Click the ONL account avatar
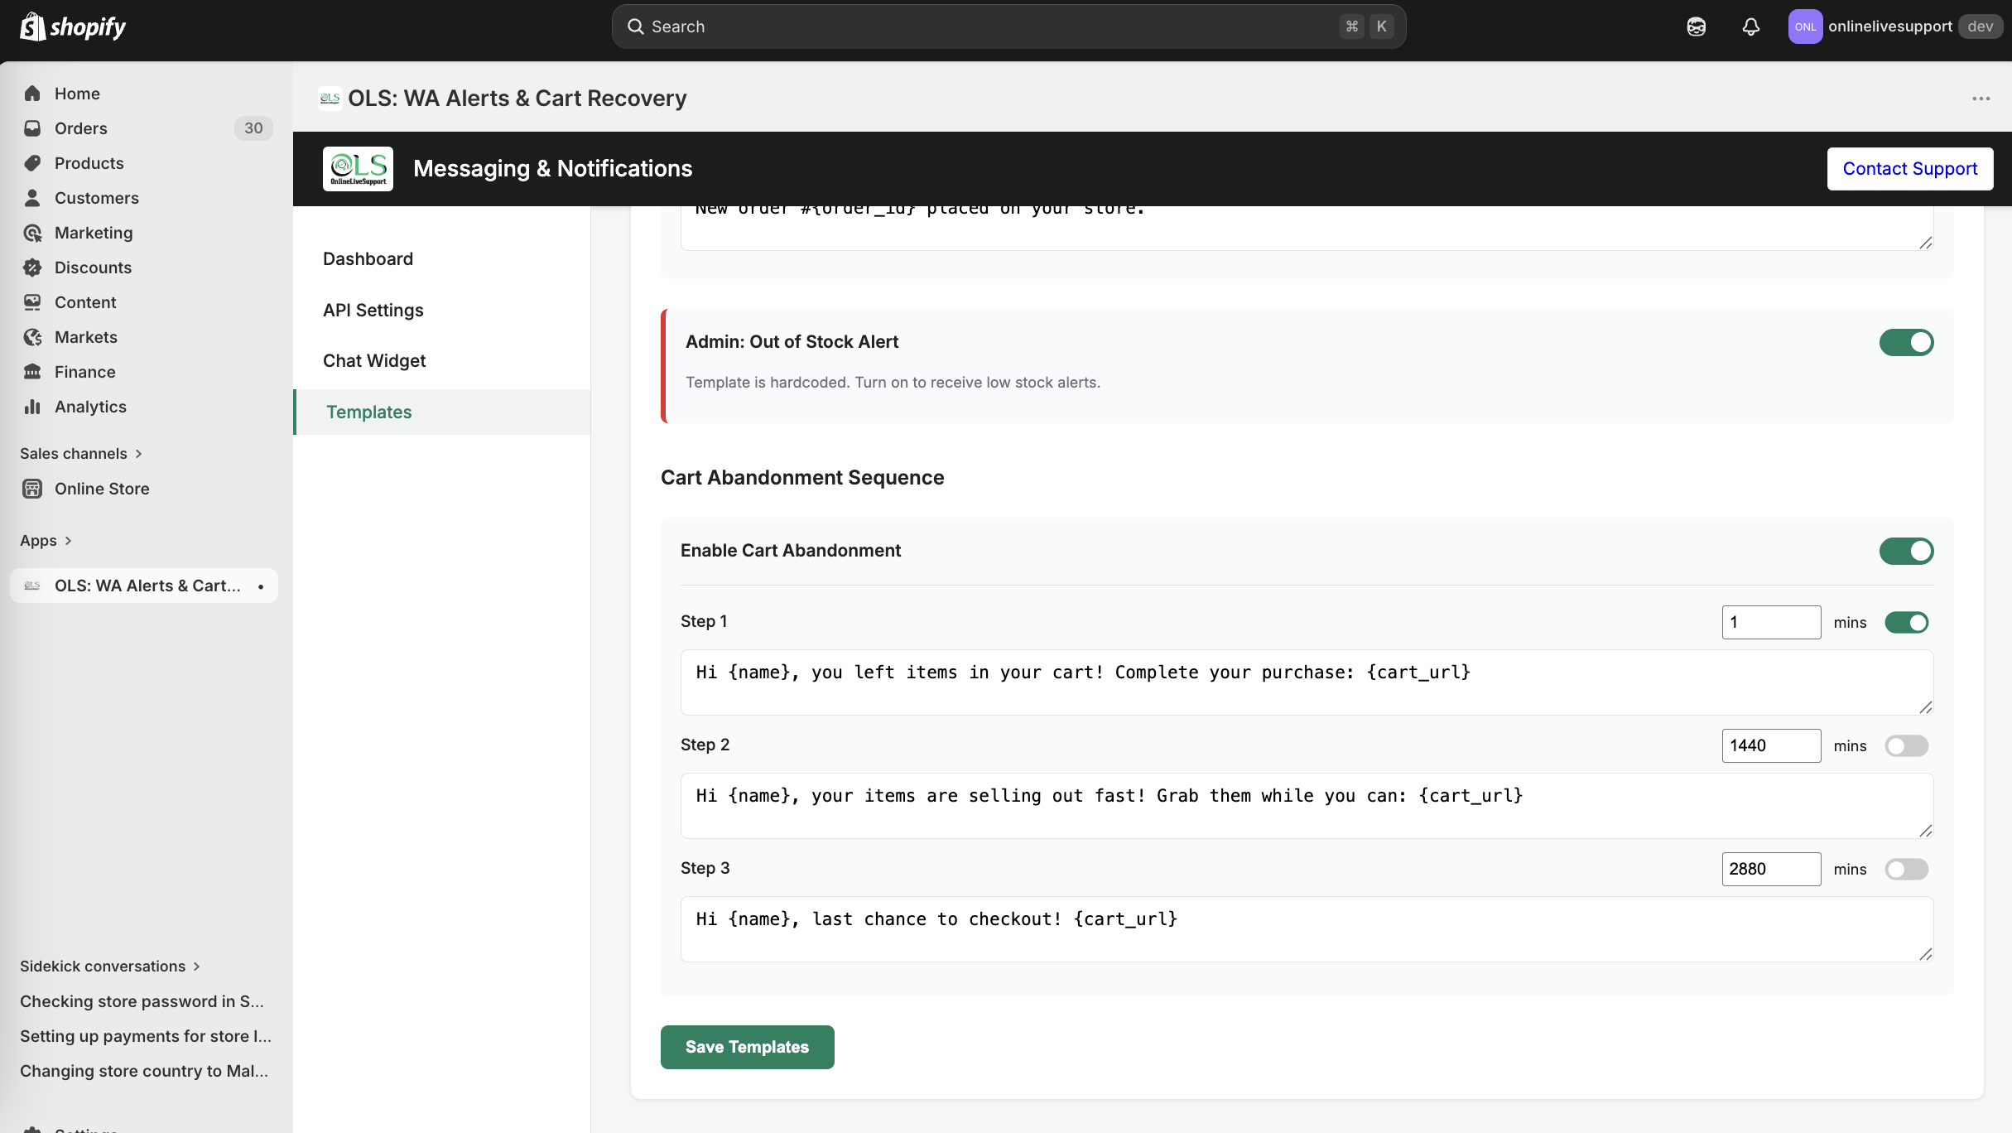 pyautogui.click(x=1805, y=27)
